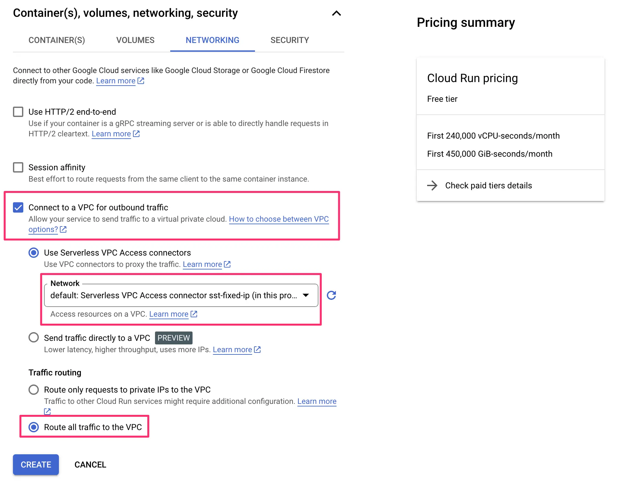Click the CANCEL button
Viewport: 631px width, 484px height.
point(90,465)
